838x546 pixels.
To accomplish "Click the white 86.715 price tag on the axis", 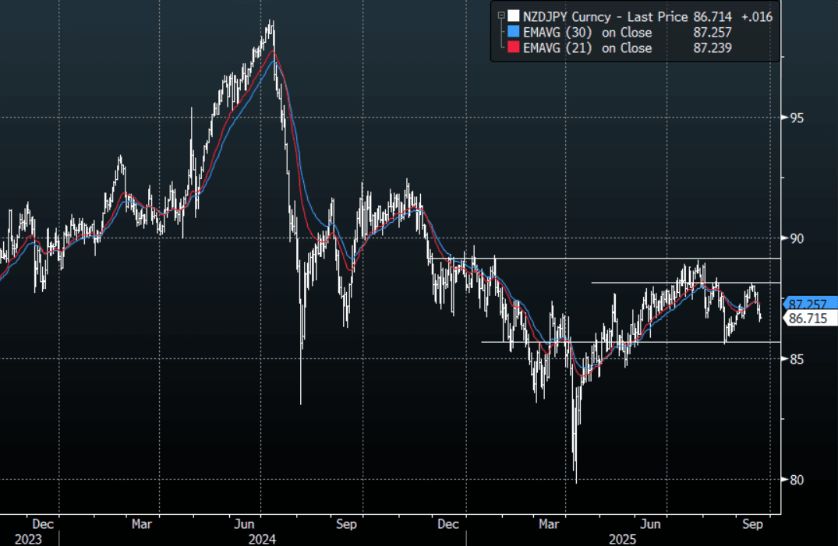I will [x=808, y=319].
